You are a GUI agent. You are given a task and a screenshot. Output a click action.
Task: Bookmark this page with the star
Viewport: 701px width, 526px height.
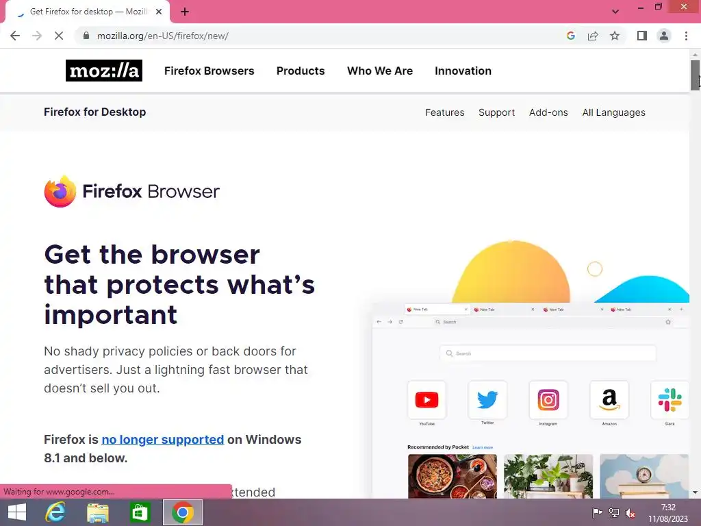pyautogui.click(x=615, y=36)
